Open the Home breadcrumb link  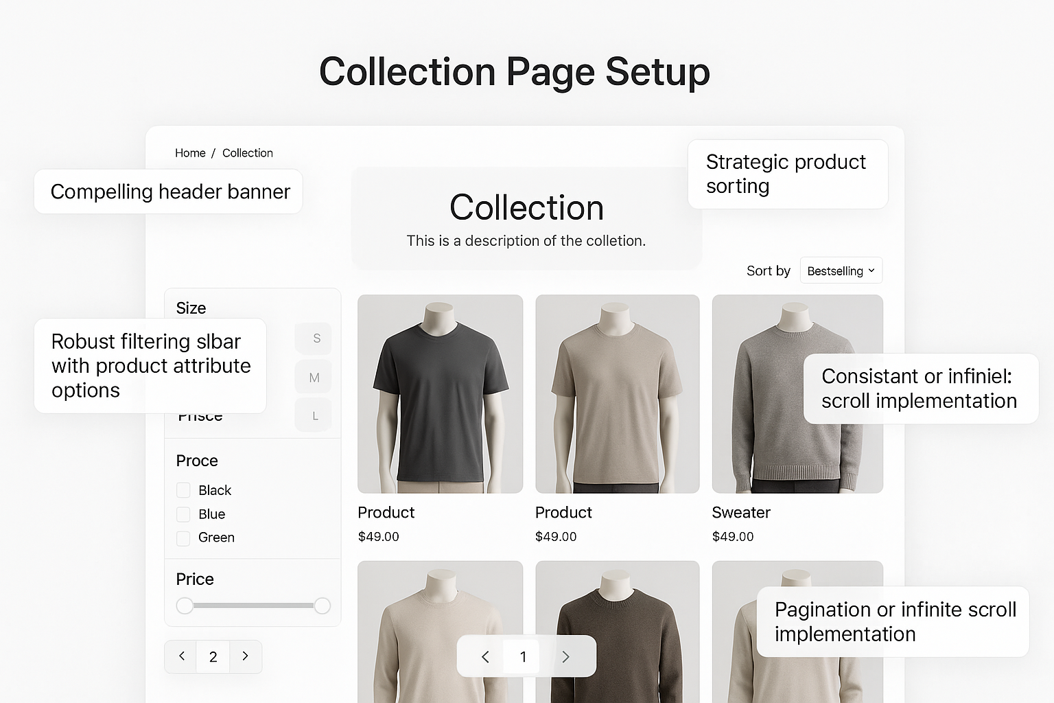[x=190, y=152]
